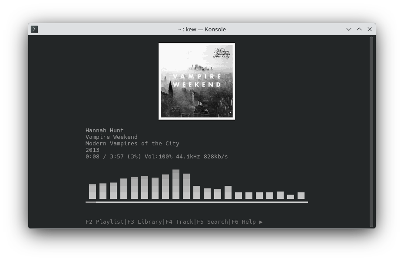Viewport: 404px width, 262px height.
Task: Click the tallest spectrum visualizer bar
Action: click(176, 184)
